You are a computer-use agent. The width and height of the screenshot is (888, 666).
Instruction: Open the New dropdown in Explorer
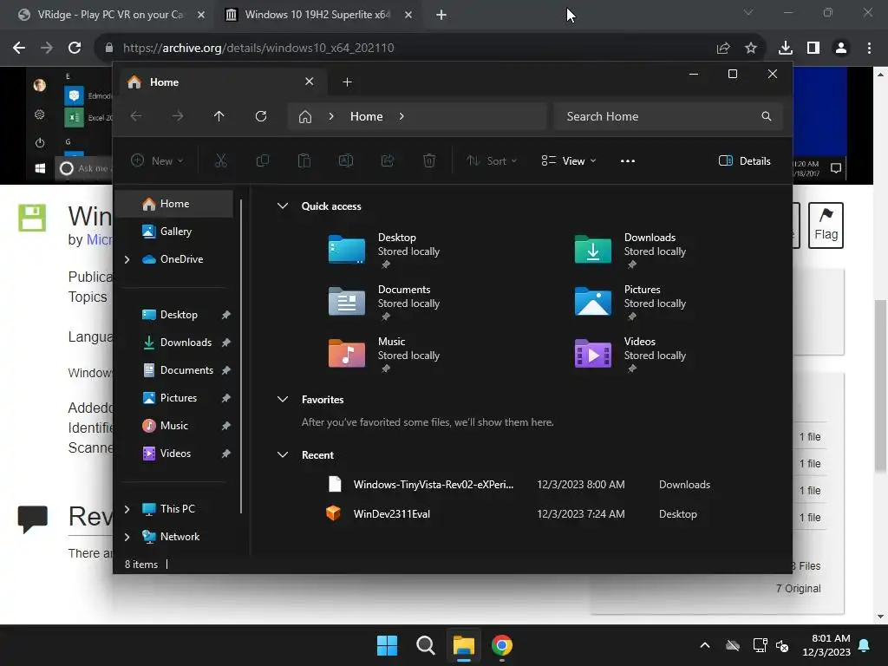(x=157, y=160)
